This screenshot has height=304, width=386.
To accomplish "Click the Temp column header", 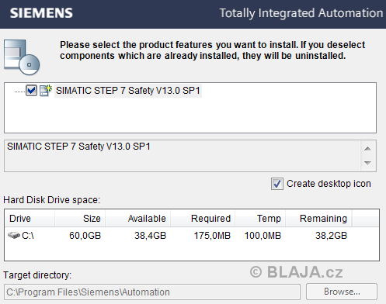I will pos(260,219).
